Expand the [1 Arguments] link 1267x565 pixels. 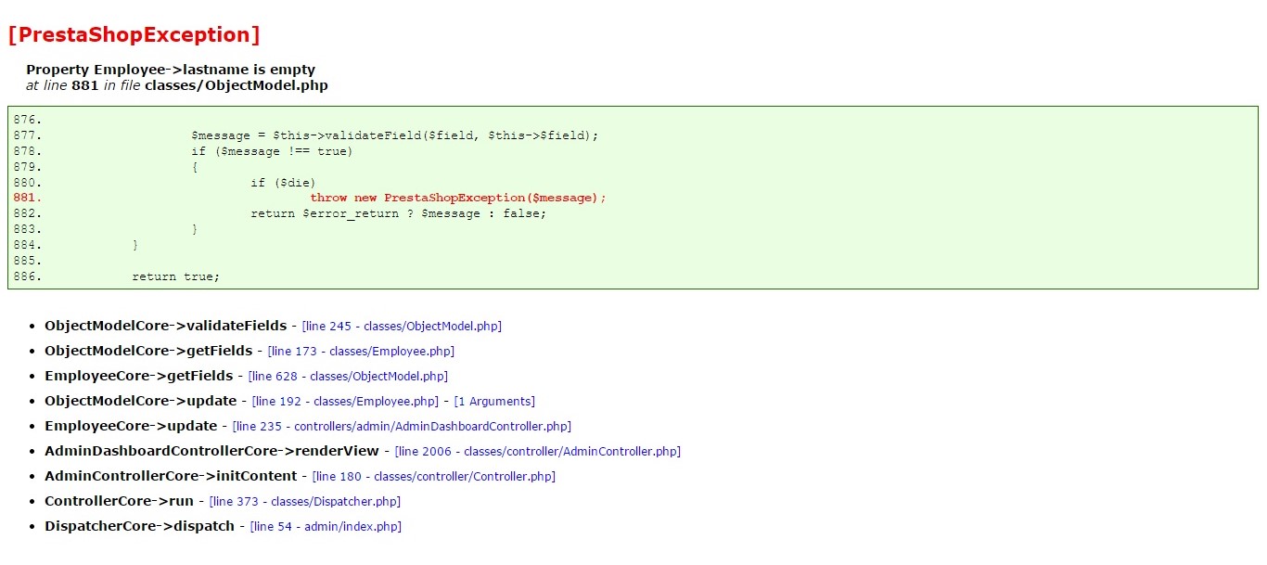click(494, 402)
